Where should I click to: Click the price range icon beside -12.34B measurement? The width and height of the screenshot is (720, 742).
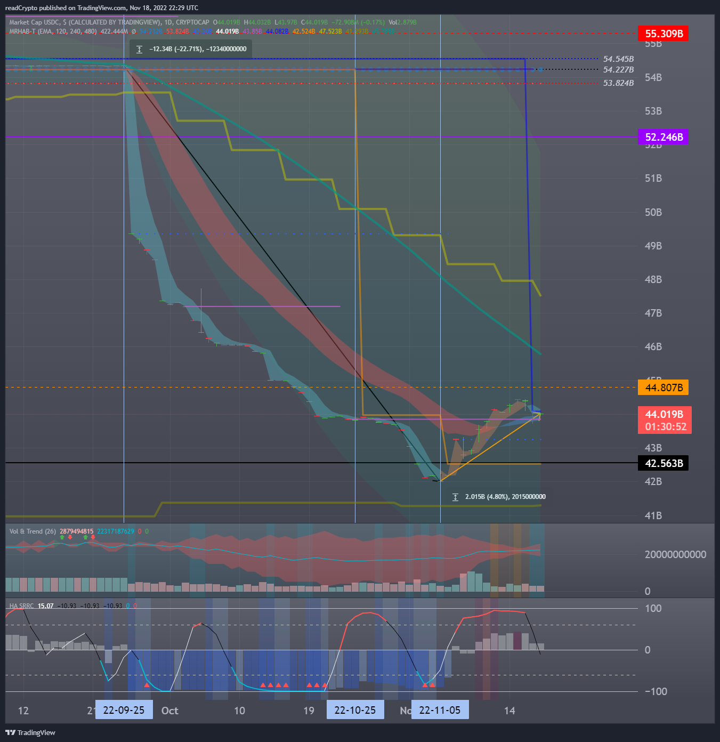click(139, 49)
